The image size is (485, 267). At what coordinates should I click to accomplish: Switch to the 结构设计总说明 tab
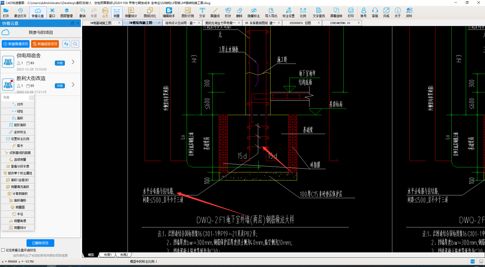180,23
